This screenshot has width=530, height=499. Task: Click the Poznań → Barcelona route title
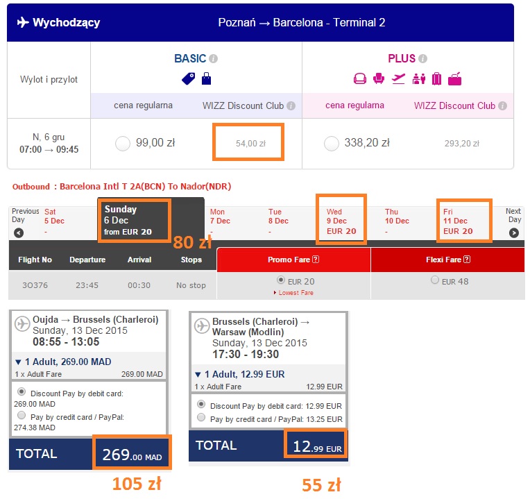pos(302,23)
